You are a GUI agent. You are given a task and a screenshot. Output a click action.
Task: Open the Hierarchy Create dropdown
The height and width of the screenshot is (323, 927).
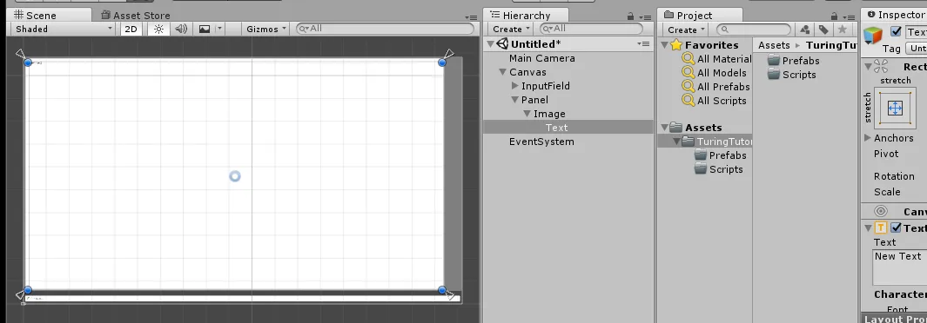click(x=511, y=29)
